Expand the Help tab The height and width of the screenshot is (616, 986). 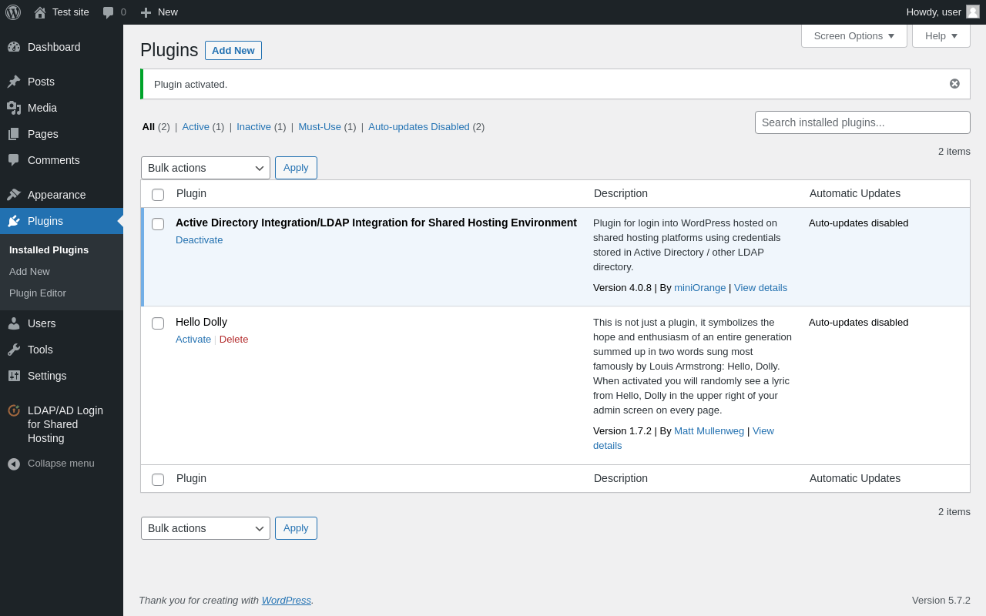click(941, 35)
